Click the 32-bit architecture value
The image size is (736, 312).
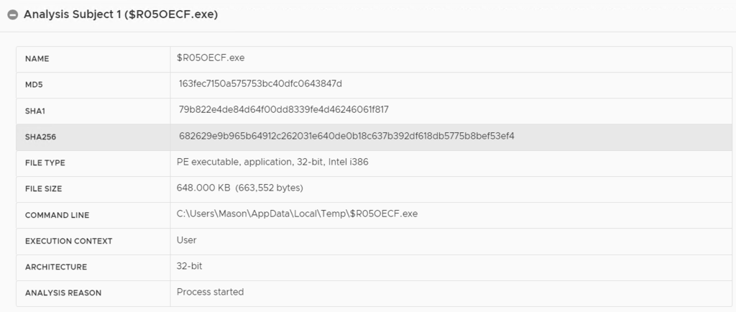pos(190,266)
